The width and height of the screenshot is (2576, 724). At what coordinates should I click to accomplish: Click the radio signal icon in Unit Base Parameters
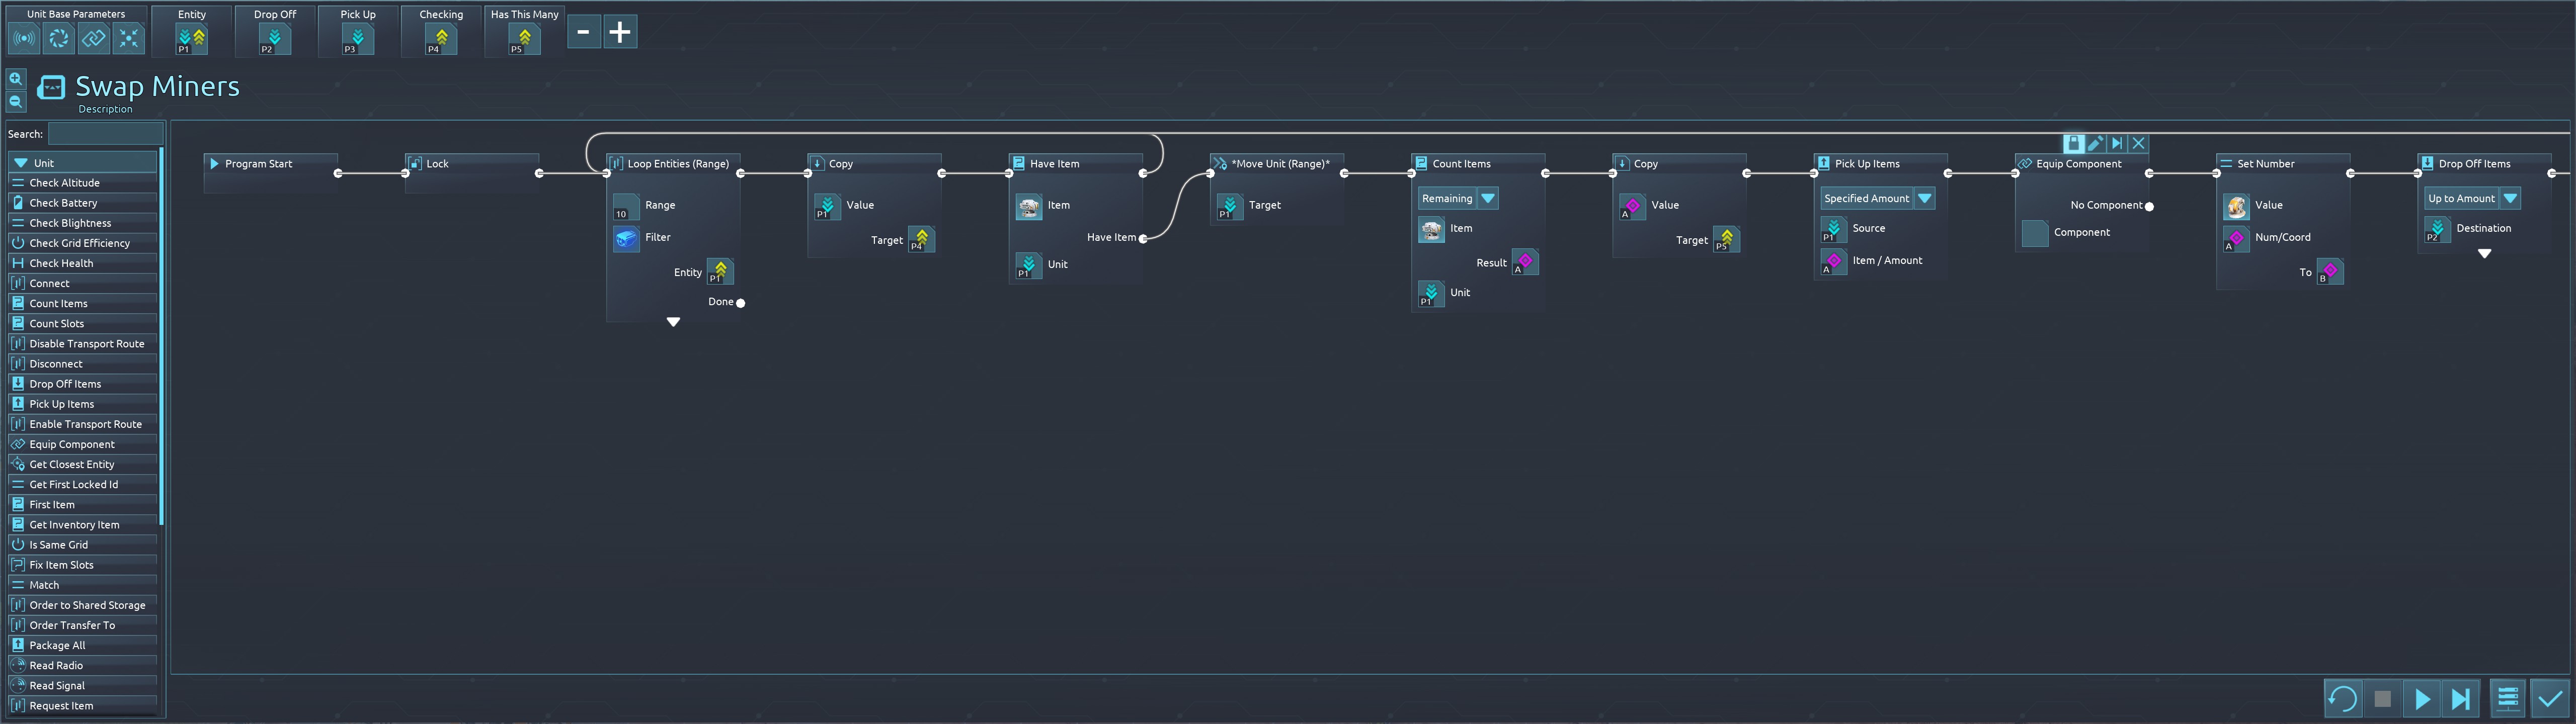[x=24, y=39]
